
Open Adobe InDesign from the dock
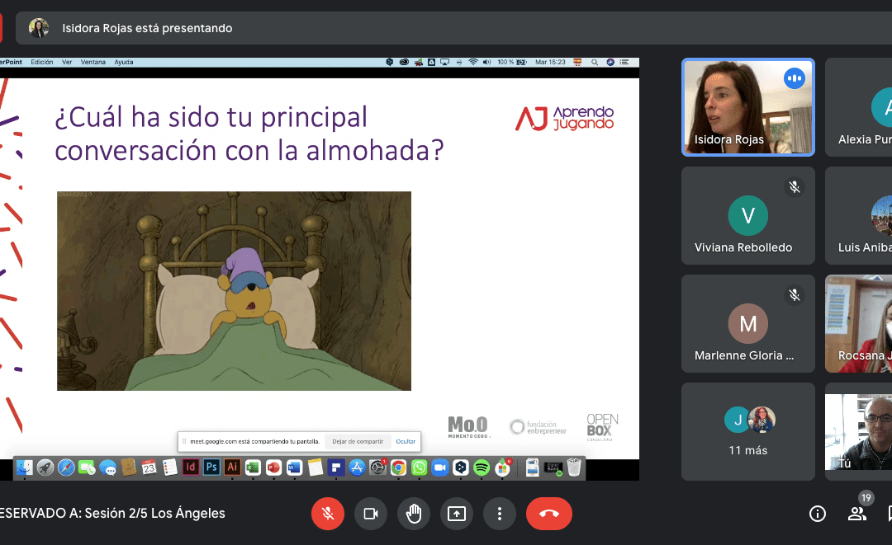(191, 467)
